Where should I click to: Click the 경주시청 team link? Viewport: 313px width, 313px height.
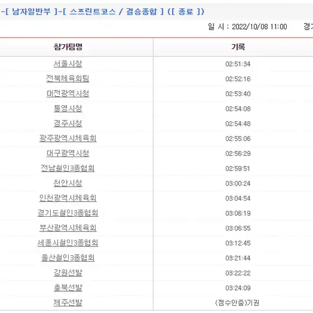[x=68, y=124]
